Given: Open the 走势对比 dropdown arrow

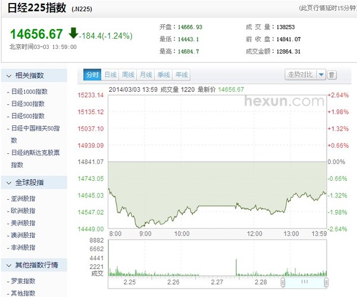Looking at the screenshot, I should (x=321, y=75).
